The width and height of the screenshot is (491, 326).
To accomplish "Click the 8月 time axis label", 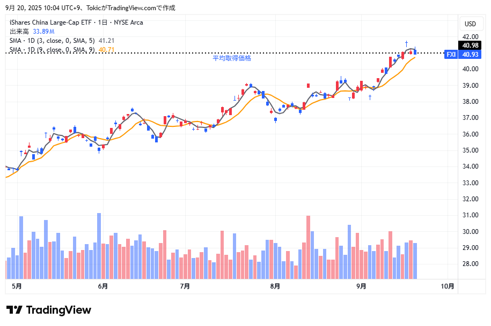I will 275,286.
